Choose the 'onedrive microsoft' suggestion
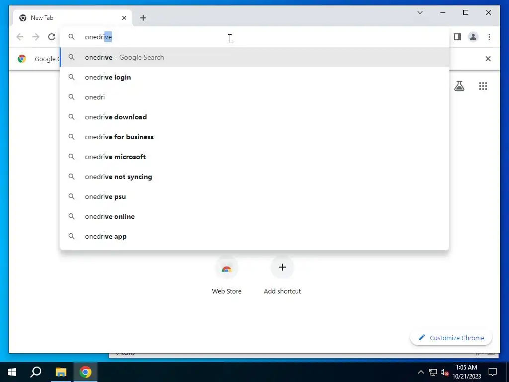Image resolution: width=509 pixels, height=382 pixels. (254, 157)
